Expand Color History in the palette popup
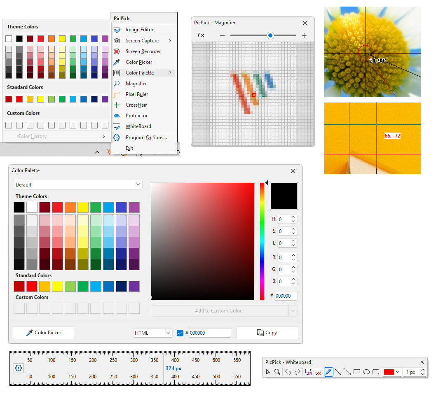This screenshot has height=394, width=436. click(x=104, y=136)
